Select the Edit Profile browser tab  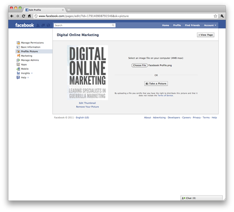45,10
